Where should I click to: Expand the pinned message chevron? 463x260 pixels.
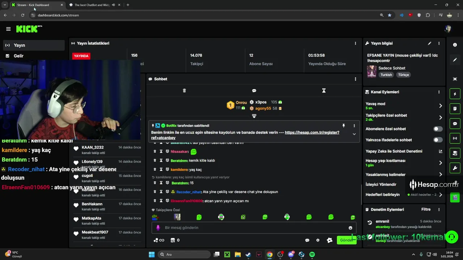tap(354, 134)
